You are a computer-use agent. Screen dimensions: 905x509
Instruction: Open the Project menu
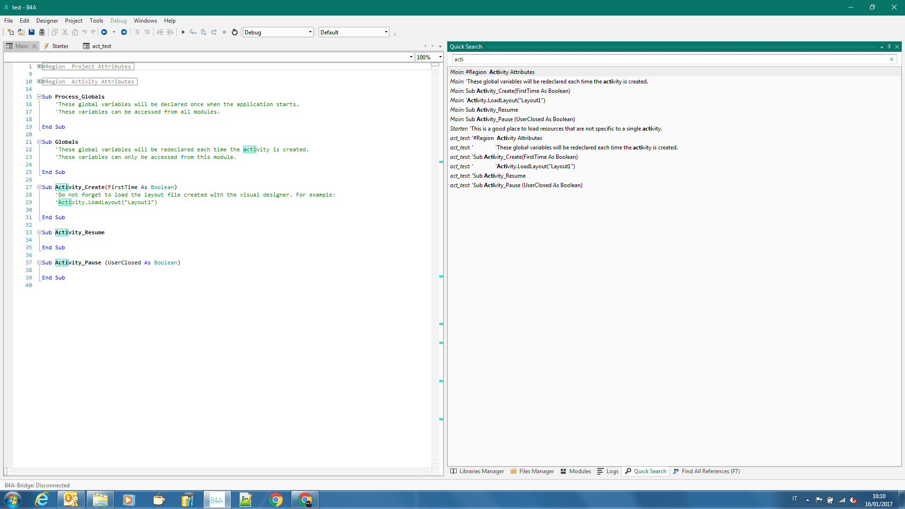[x=74, y=21]
